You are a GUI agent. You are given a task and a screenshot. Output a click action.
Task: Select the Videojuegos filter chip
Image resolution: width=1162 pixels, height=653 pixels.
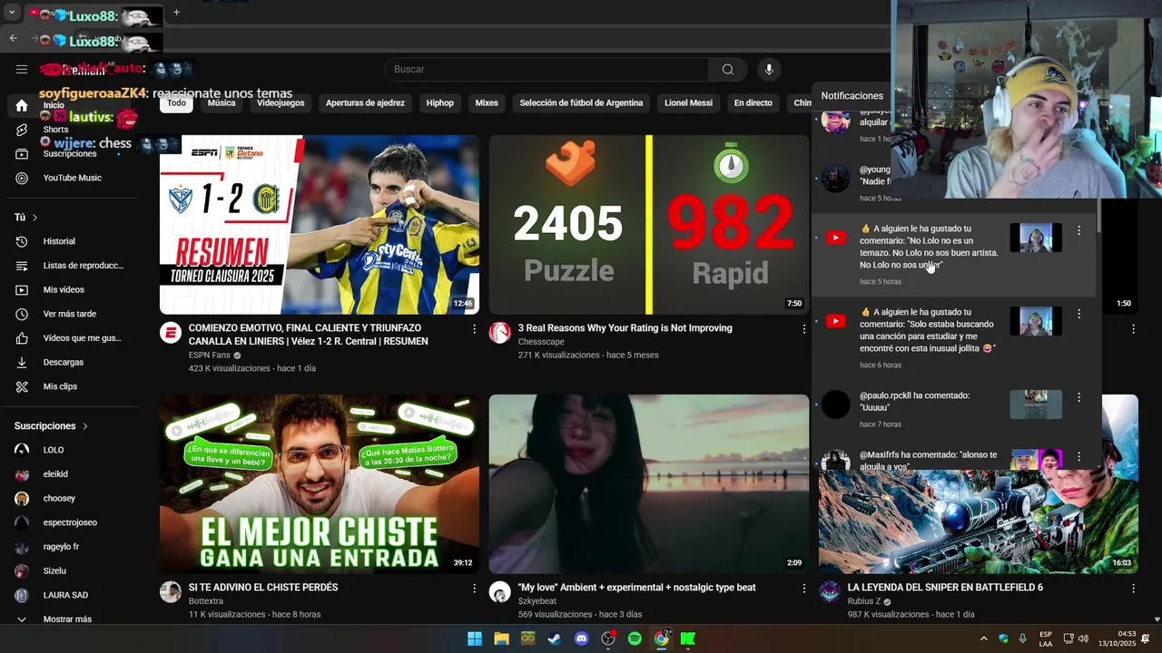281,103
